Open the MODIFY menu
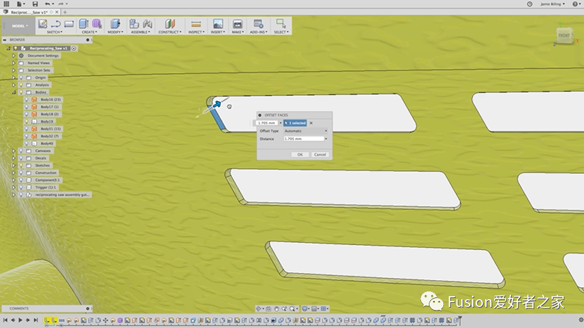This screenshot has width=584, height=328. [116, 32]
